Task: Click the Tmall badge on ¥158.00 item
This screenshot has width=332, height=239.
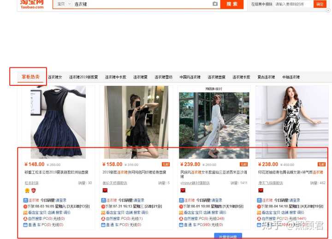Action: click(x=105, y=190)
